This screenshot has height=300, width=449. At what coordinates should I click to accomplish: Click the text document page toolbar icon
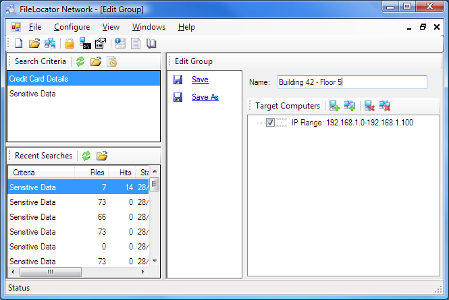point(136,43)
